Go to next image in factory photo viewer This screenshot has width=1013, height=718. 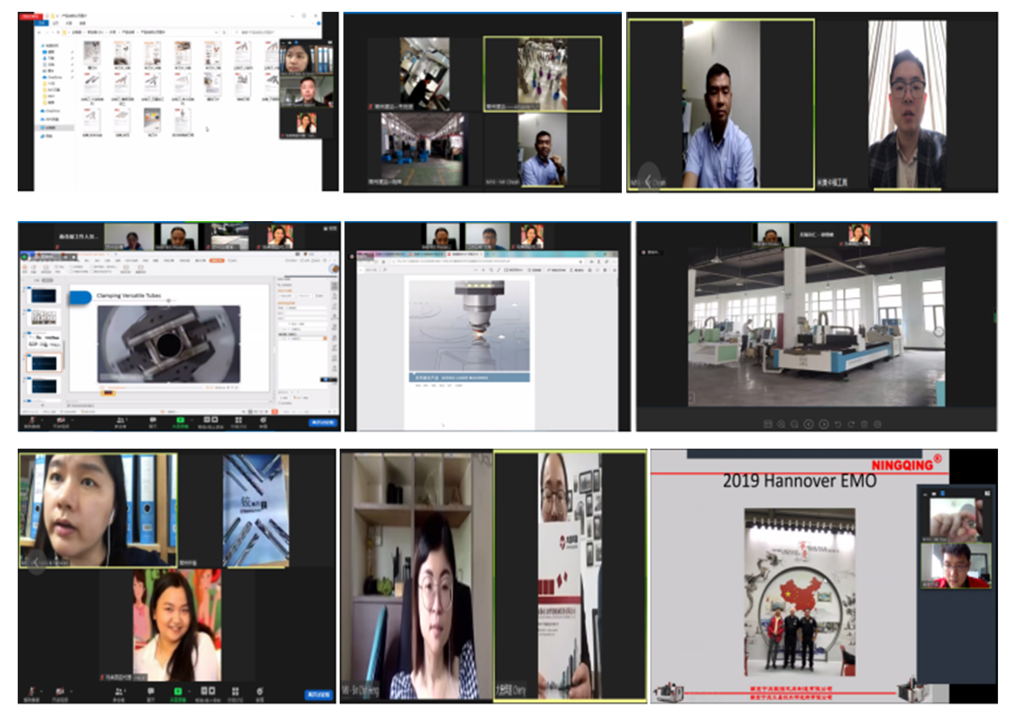tap(824, 424)
